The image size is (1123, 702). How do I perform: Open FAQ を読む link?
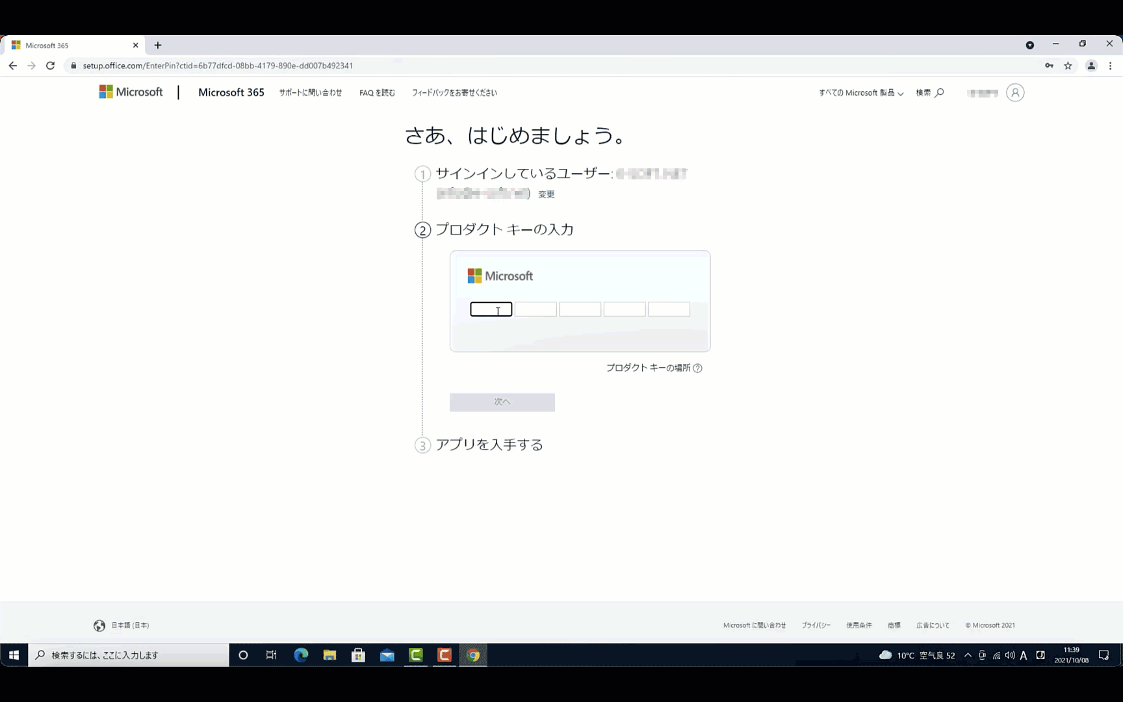tap(377, 93)
